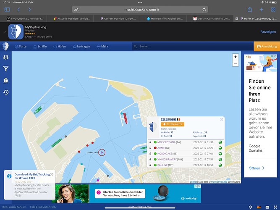Dismiss the app store banner

[x=5, y=31]
